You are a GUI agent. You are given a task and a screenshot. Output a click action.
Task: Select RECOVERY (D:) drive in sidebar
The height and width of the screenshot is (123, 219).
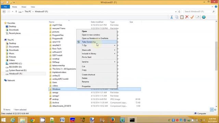point(15,67)
